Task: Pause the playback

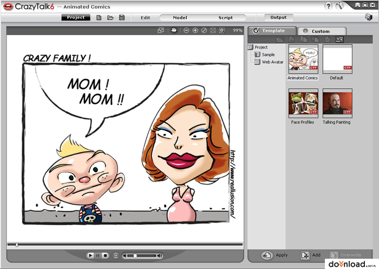Action: click(x=97, y=255)
